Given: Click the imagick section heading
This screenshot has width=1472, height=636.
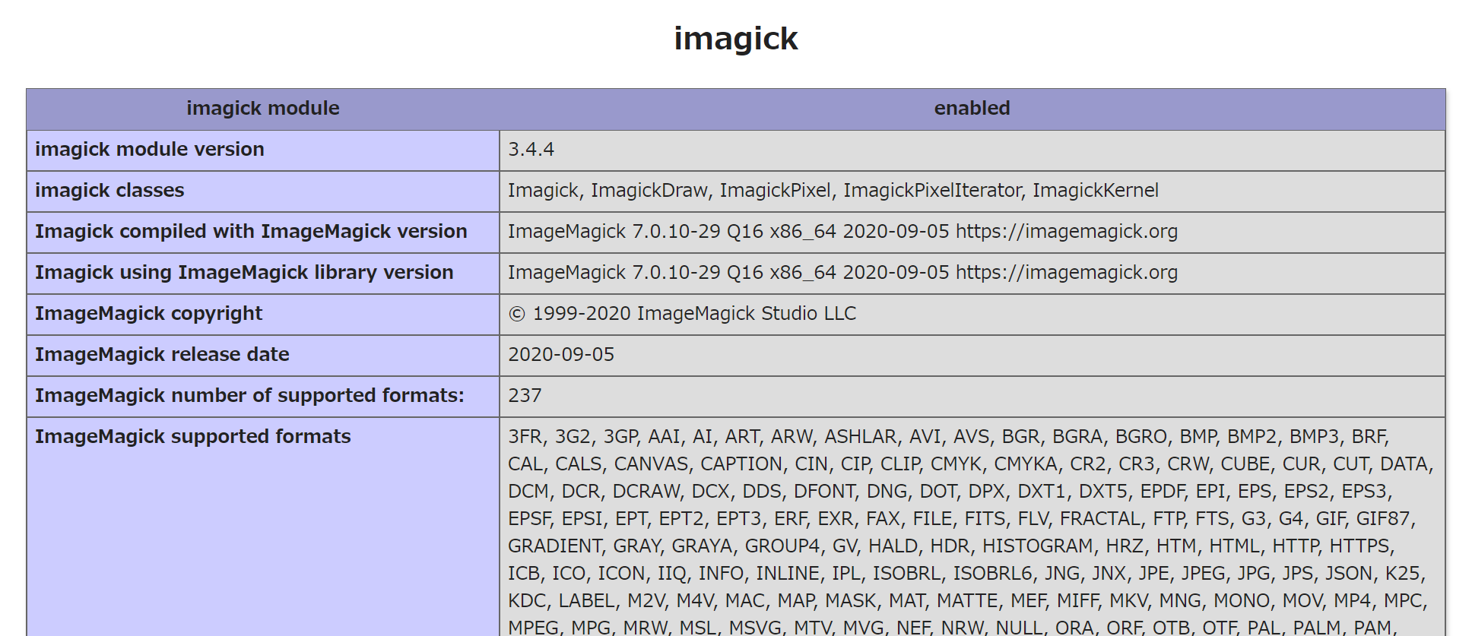Looking at the screenshot, I should point(735,39).
